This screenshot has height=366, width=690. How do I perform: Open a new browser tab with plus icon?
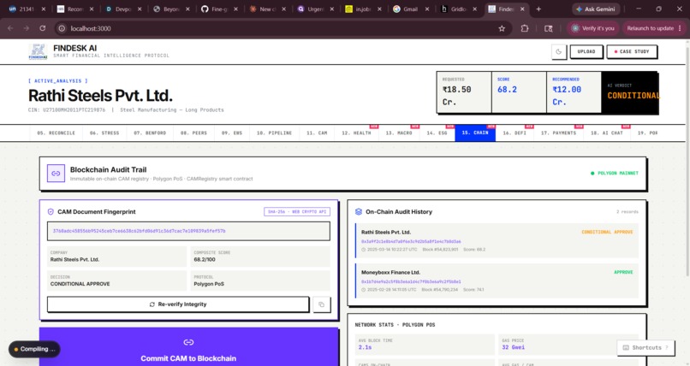click(538, 9)
